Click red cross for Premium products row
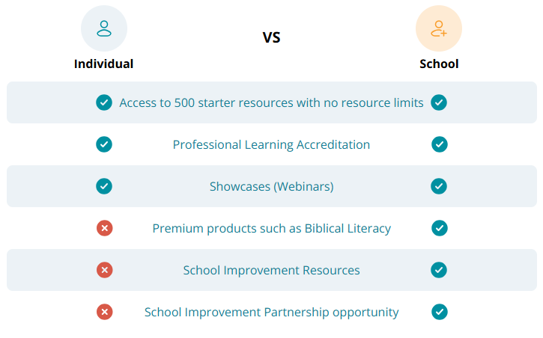This screenshot has width=543, height=338. 105,228
